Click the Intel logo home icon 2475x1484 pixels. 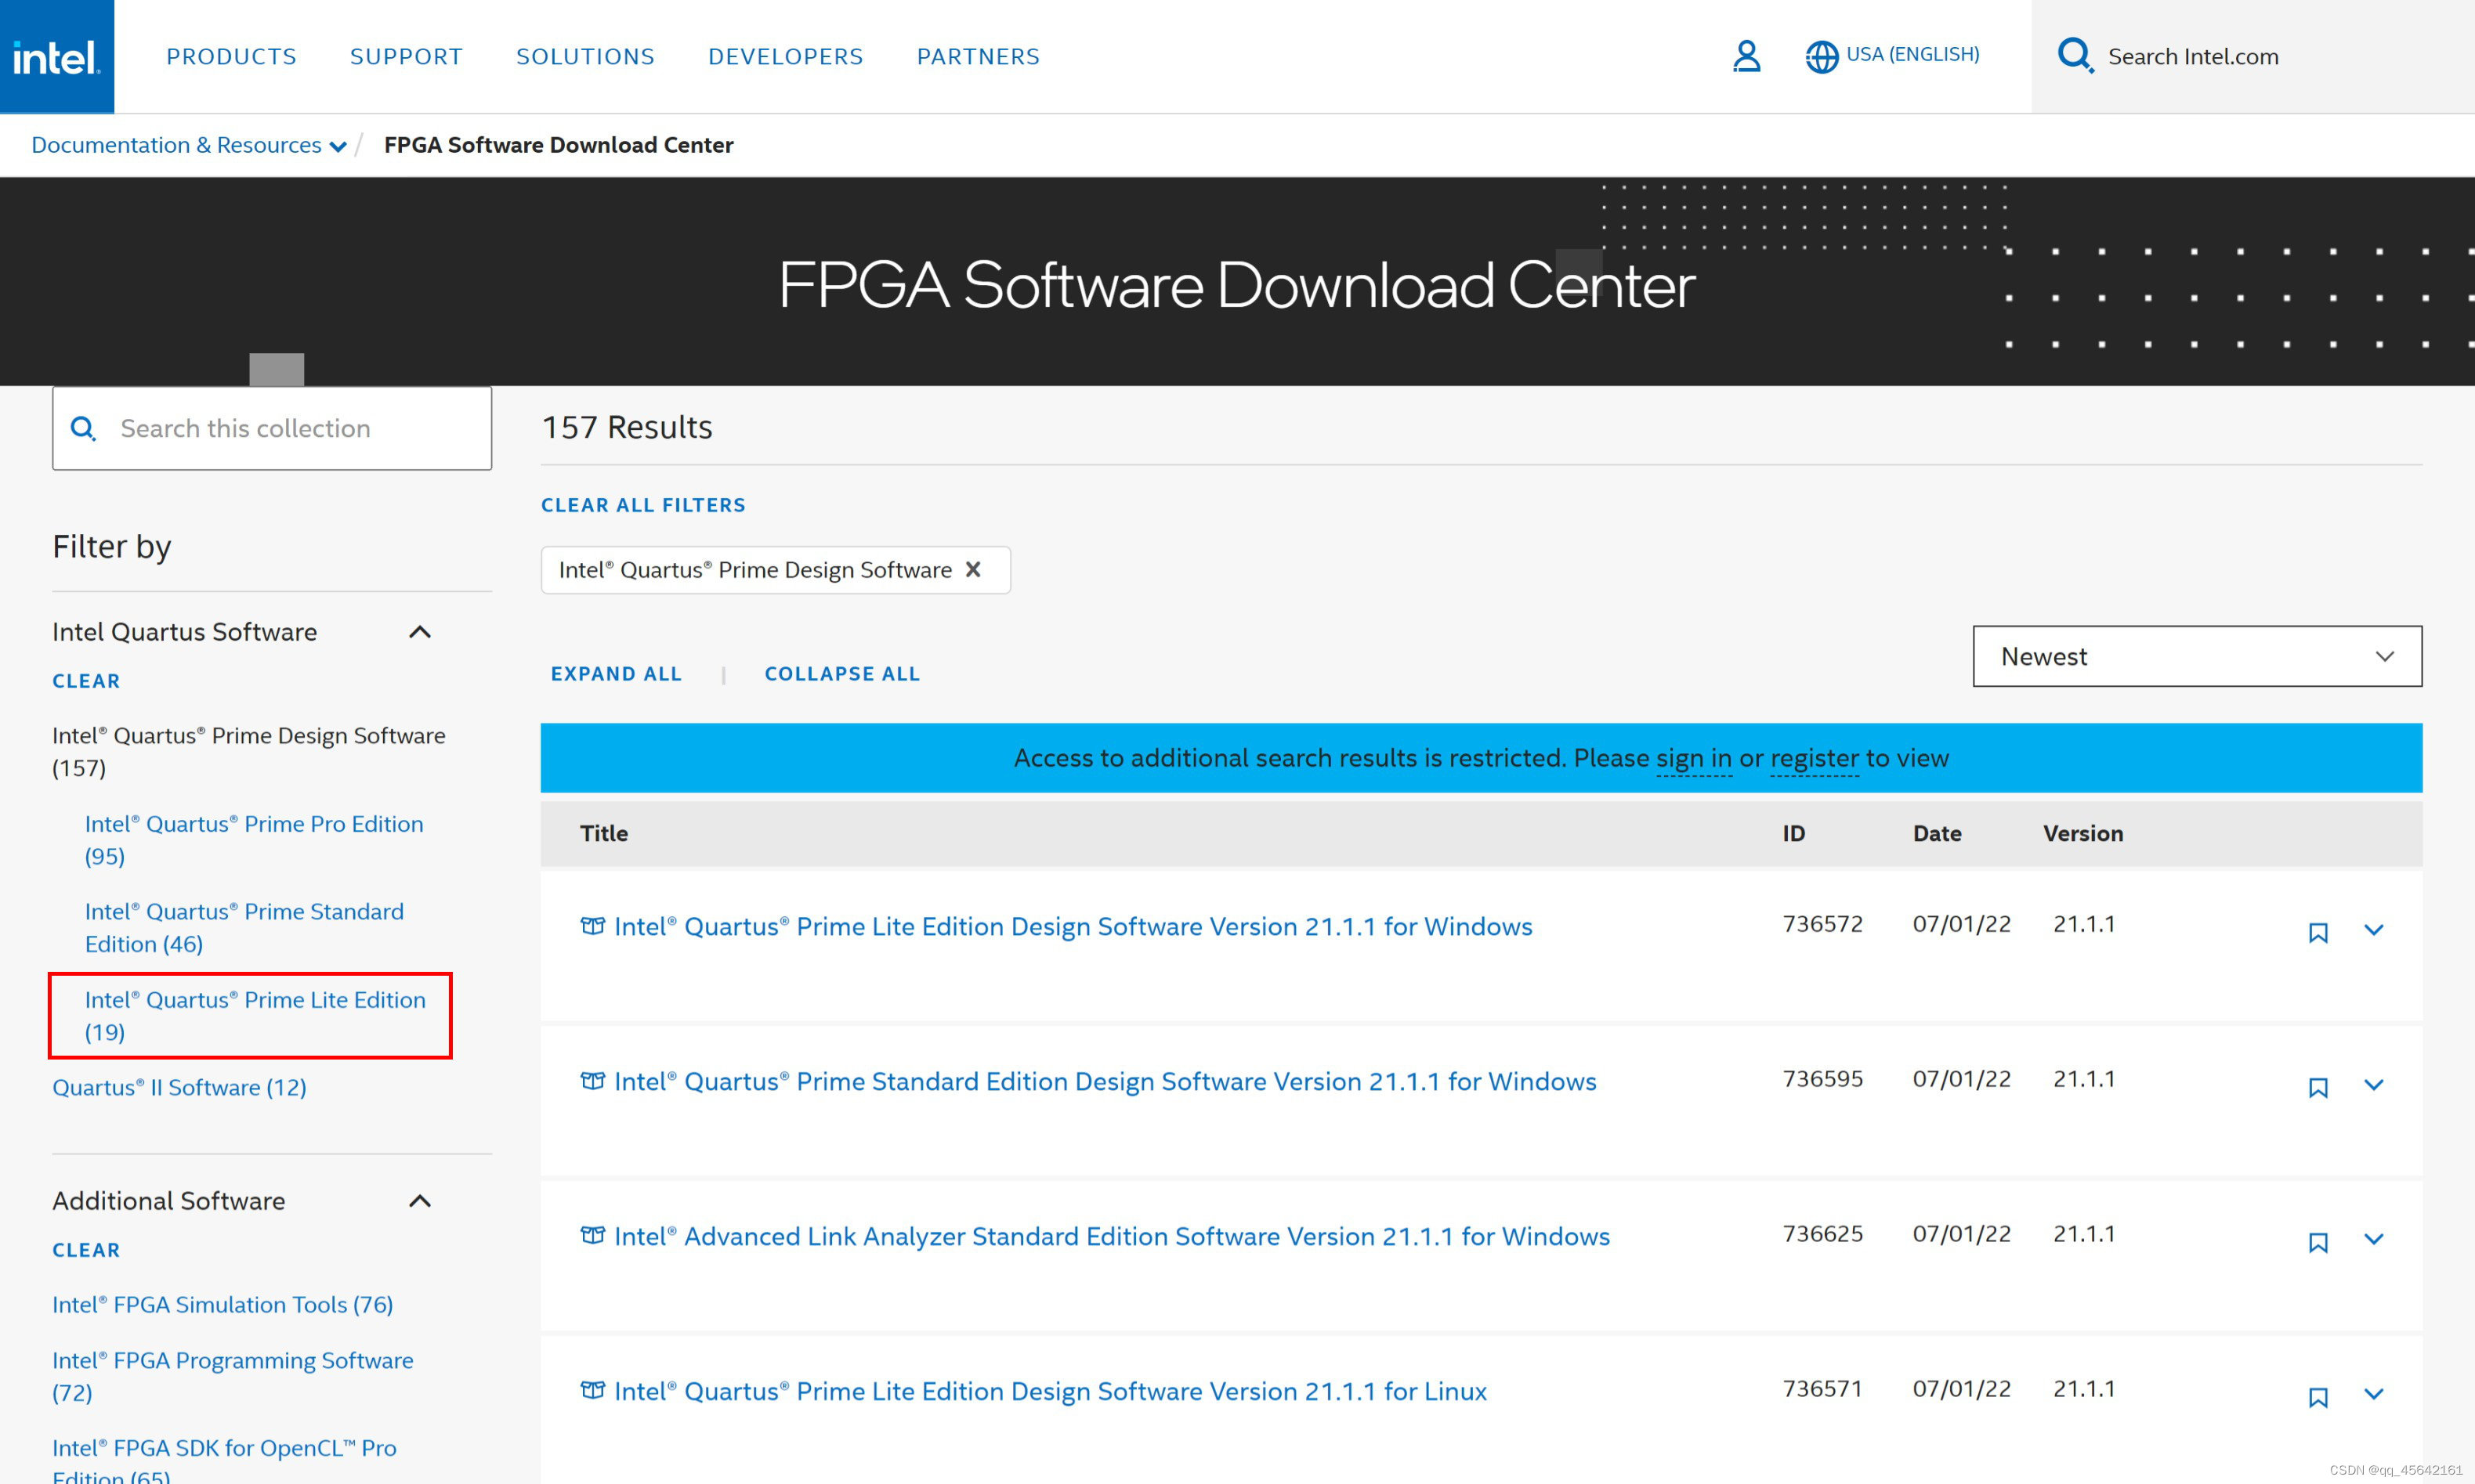click(56, 57)
